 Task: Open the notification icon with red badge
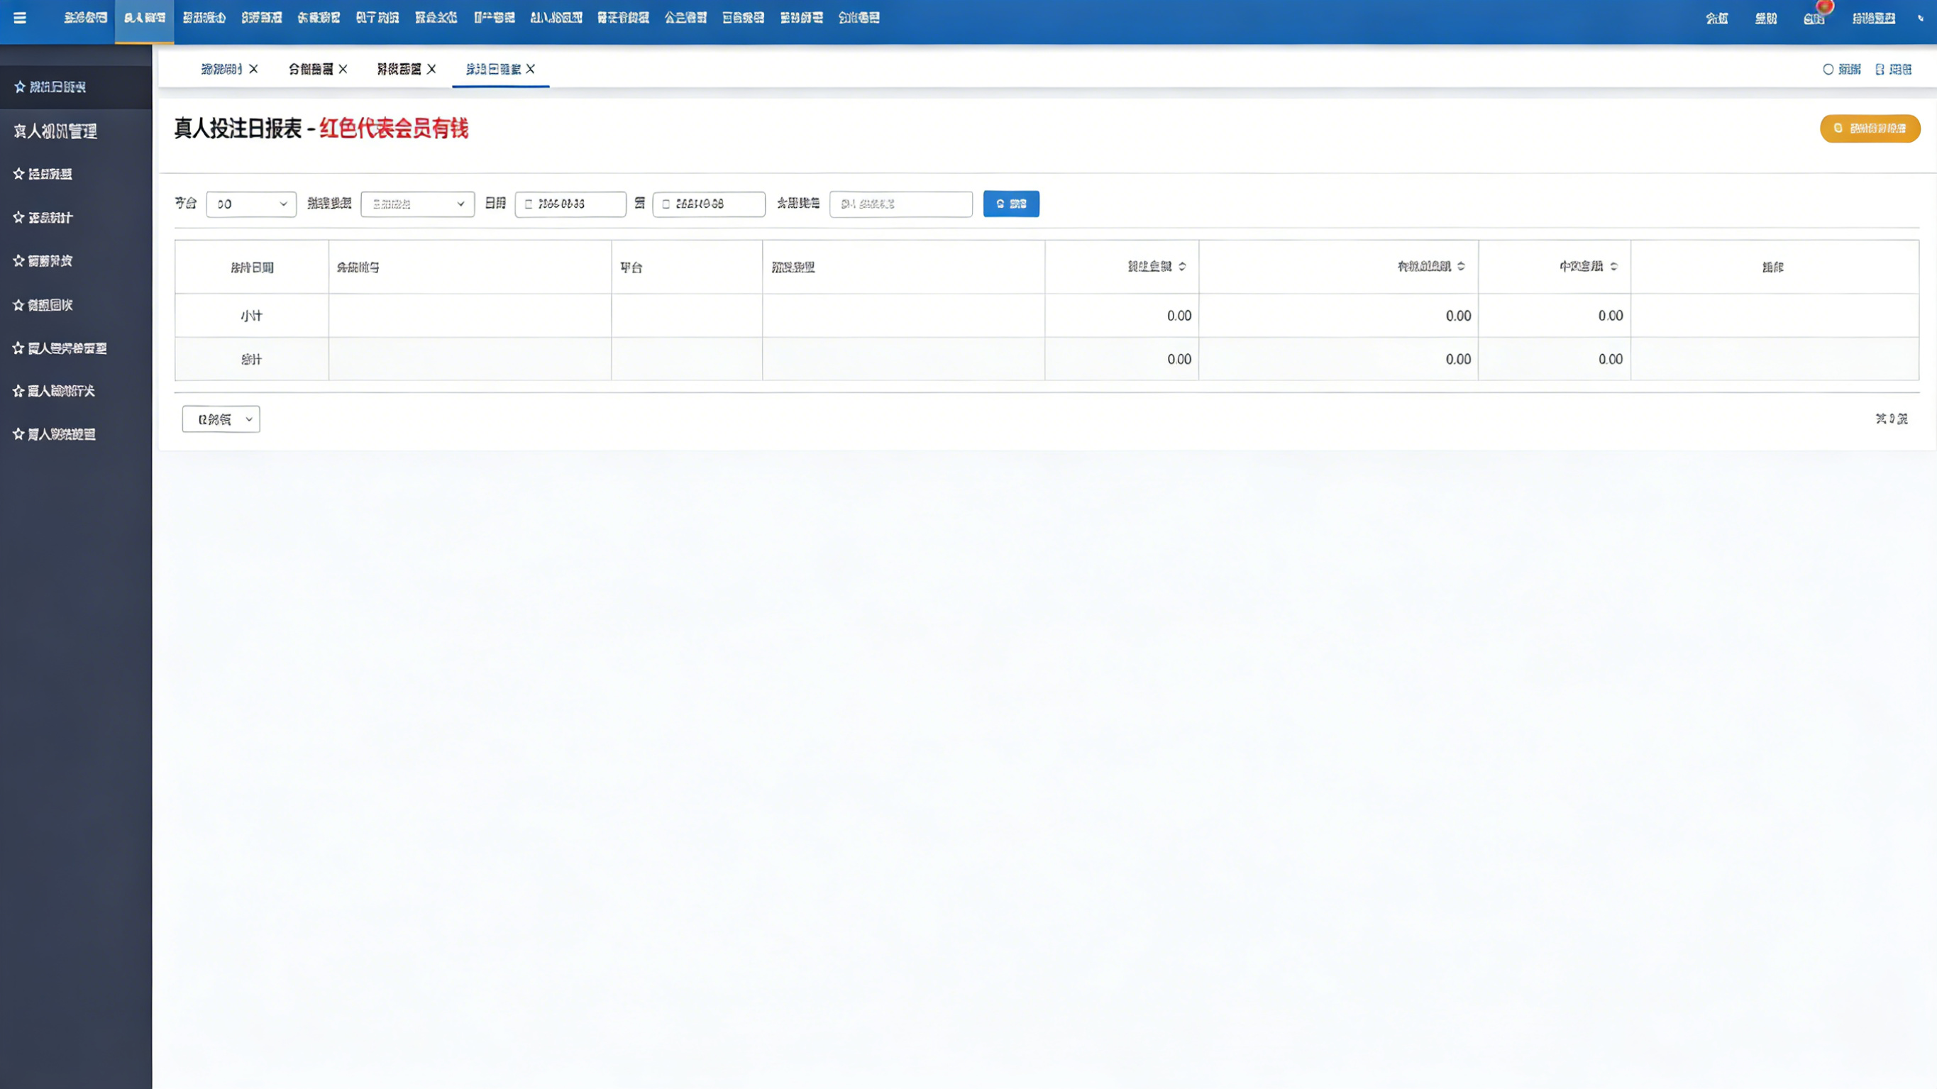1814,18
